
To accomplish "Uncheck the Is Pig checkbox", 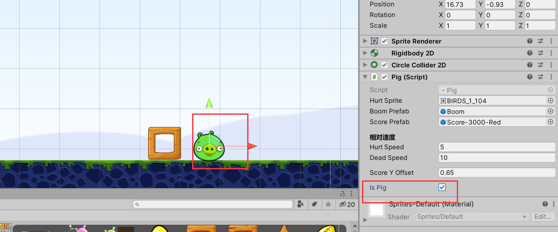I will tap(442, 187).
